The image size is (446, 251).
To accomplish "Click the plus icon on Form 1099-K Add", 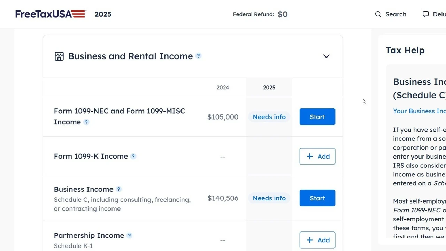I will coord(309,157).
